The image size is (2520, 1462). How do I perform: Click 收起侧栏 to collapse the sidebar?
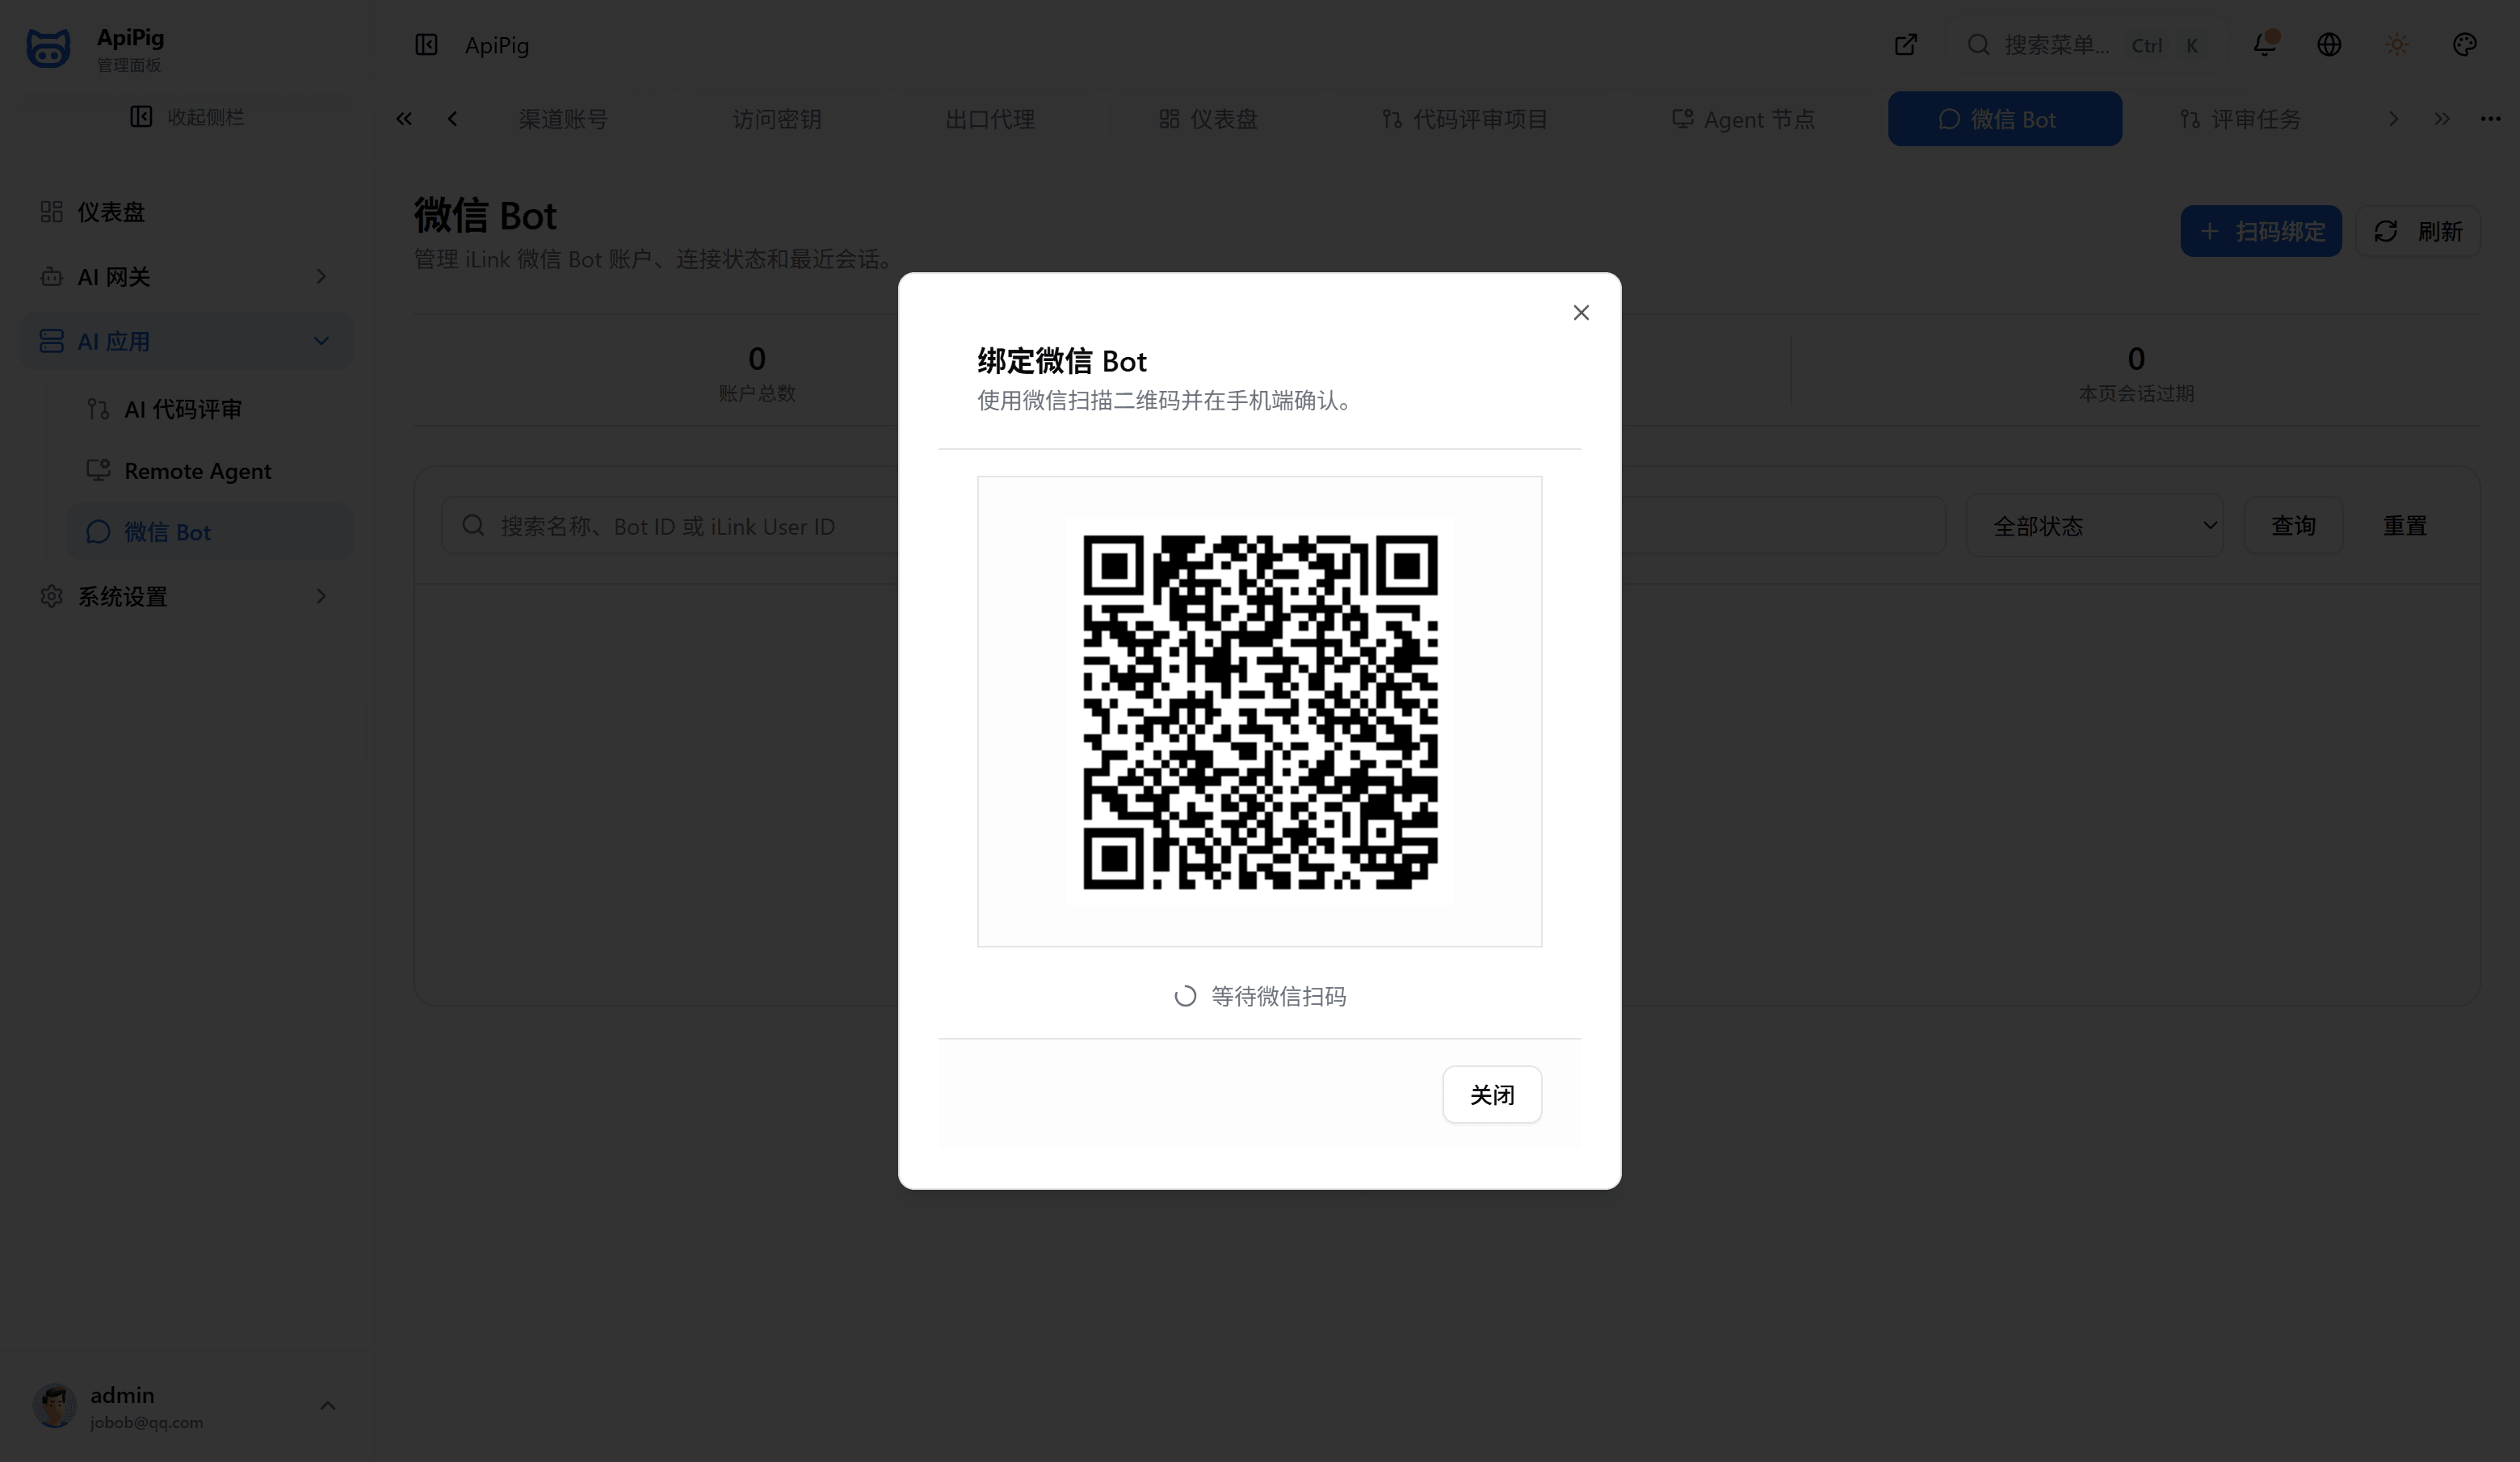click(186, 117)
